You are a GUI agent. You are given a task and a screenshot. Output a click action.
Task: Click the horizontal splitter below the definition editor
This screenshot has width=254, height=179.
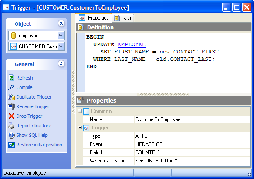coord(163,94)
